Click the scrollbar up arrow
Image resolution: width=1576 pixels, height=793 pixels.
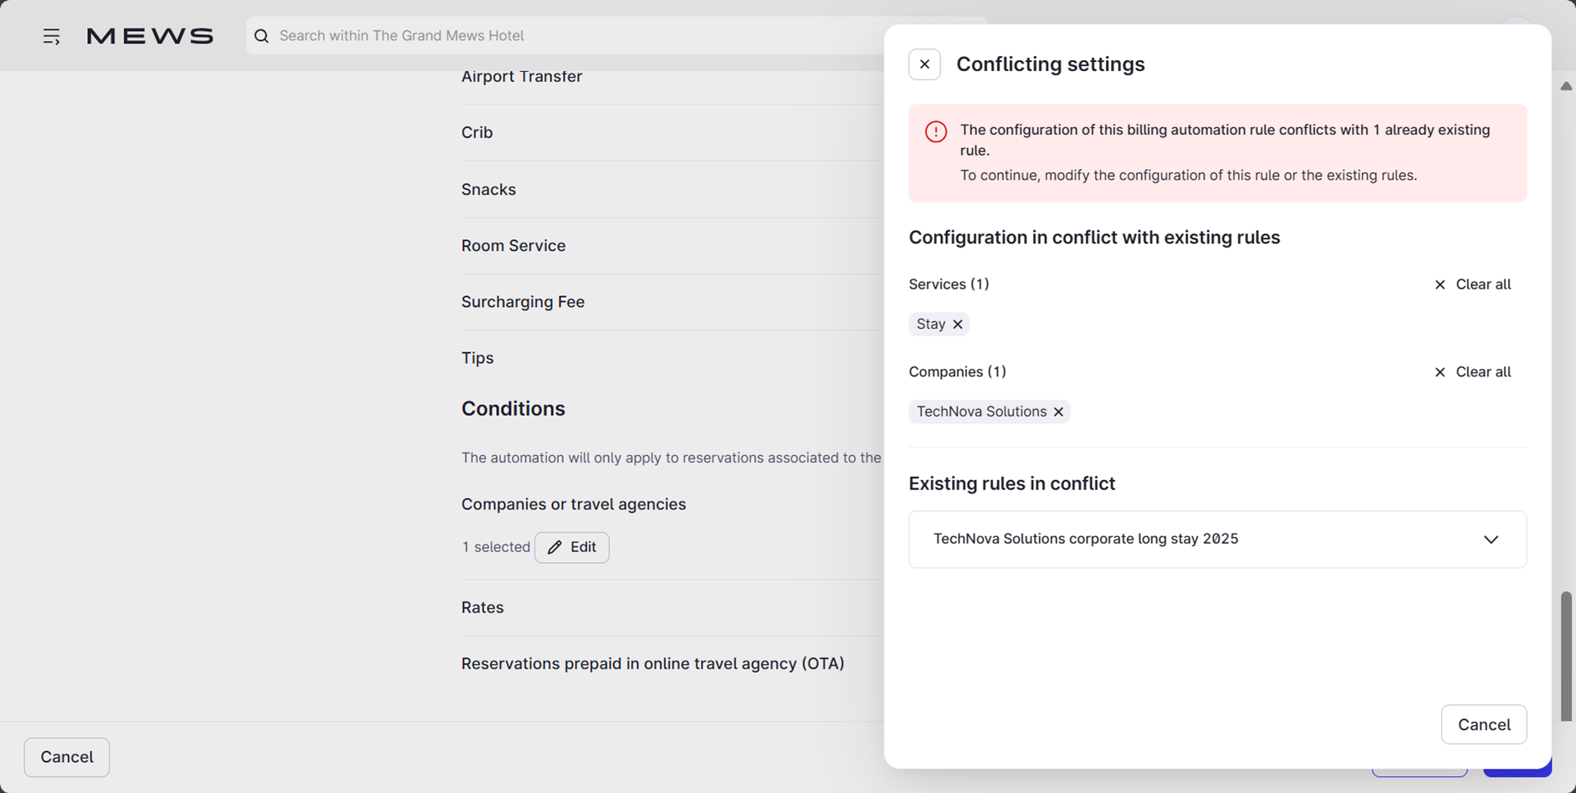coord(1566,86)
